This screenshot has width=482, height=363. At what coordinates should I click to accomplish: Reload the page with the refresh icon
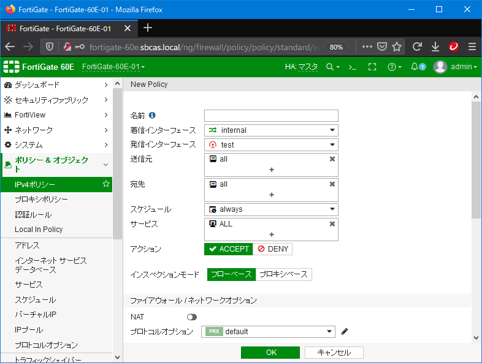pyautogui.click(x=417, y=47)
